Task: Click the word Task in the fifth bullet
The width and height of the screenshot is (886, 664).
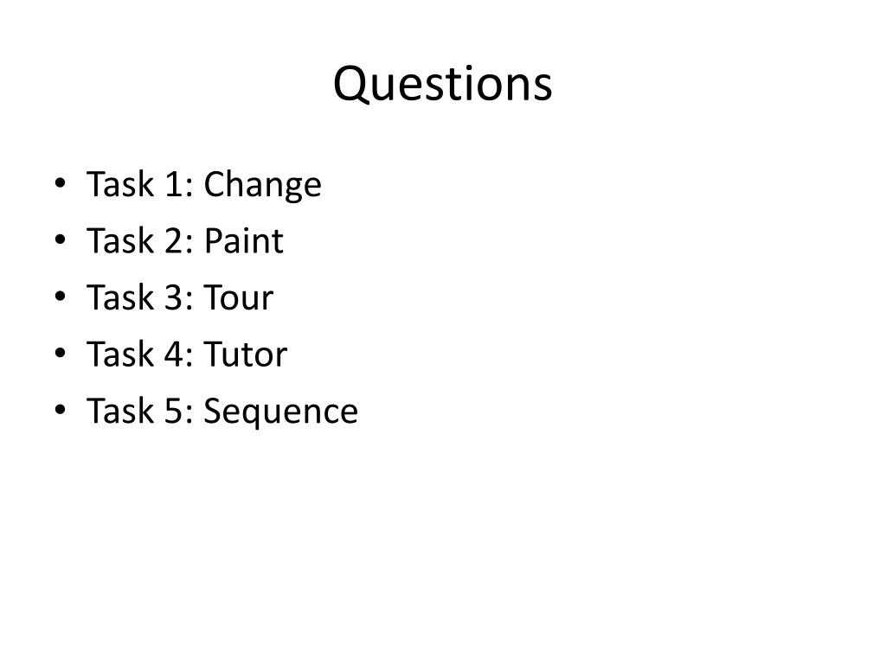Action: coord(119,411)
